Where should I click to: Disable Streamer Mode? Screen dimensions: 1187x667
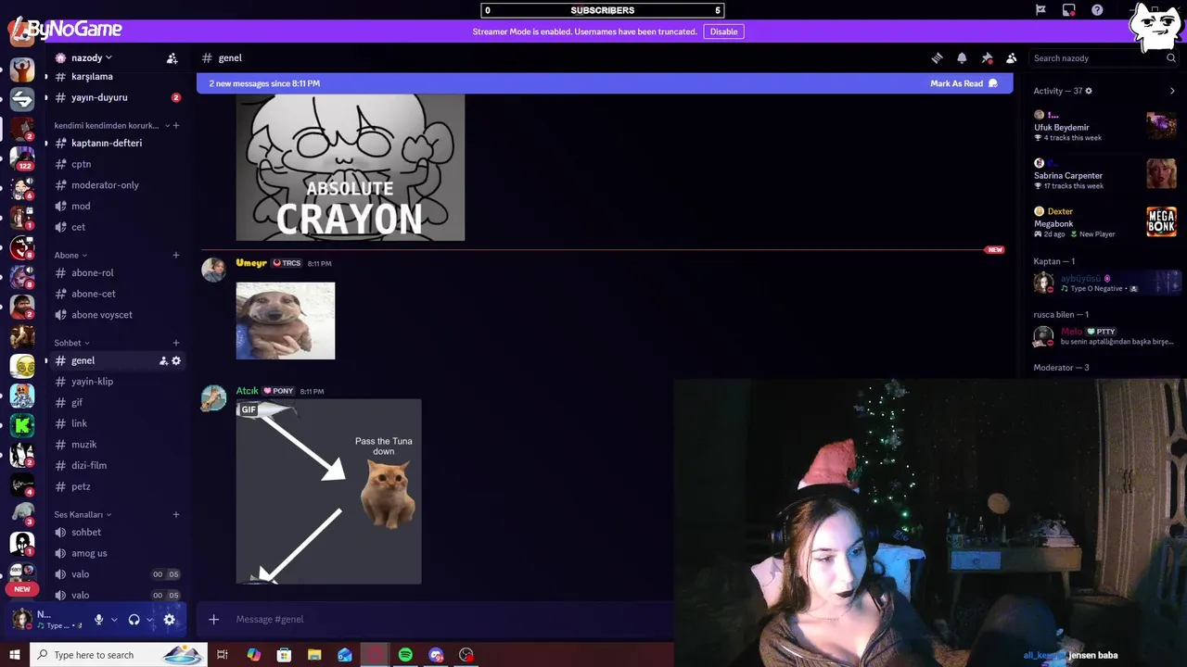coord(723,31)
